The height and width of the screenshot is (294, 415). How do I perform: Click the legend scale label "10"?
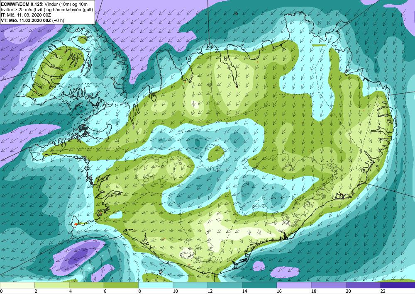(x=175, y=291)
